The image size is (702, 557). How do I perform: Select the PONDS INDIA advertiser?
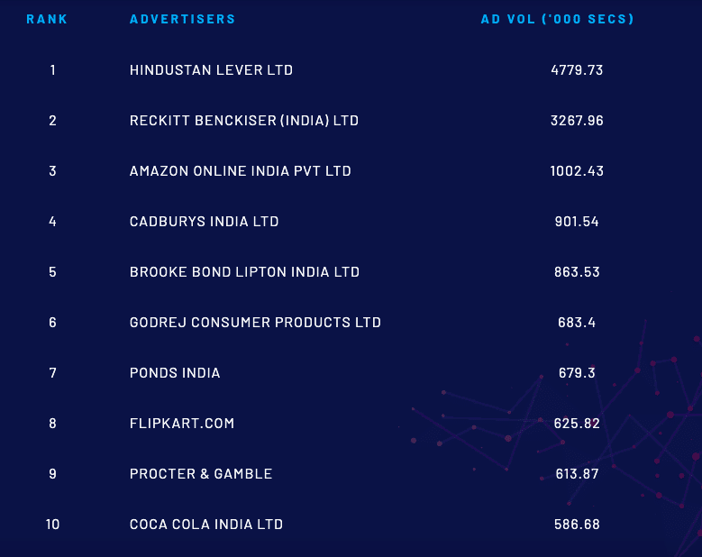(x=175, y=373)
